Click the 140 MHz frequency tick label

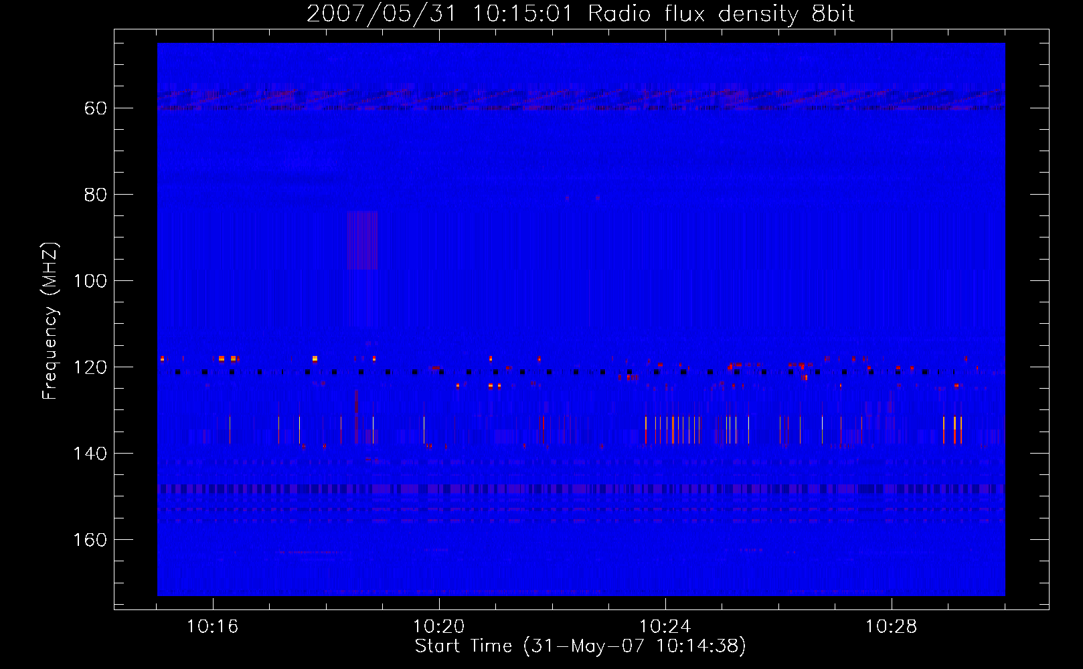pos(90,454)
